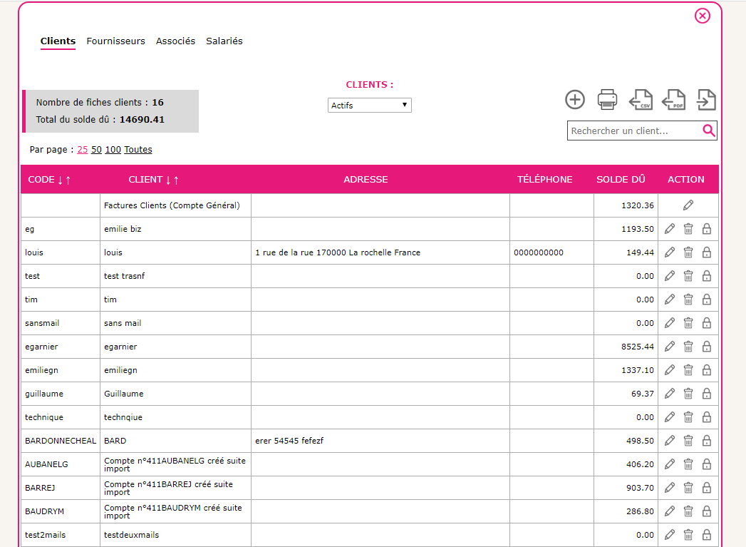Click the 0000000000 phone cell
Screen dimensions: 746x547
click(x=551, y=252)
